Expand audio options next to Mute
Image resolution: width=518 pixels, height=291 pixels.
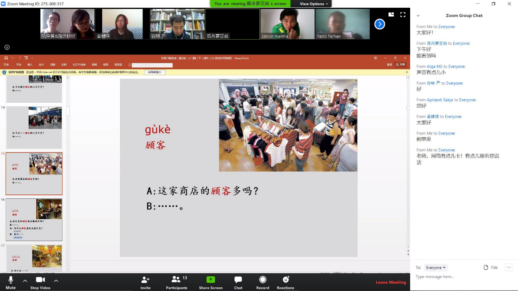(x=25, y=280)
